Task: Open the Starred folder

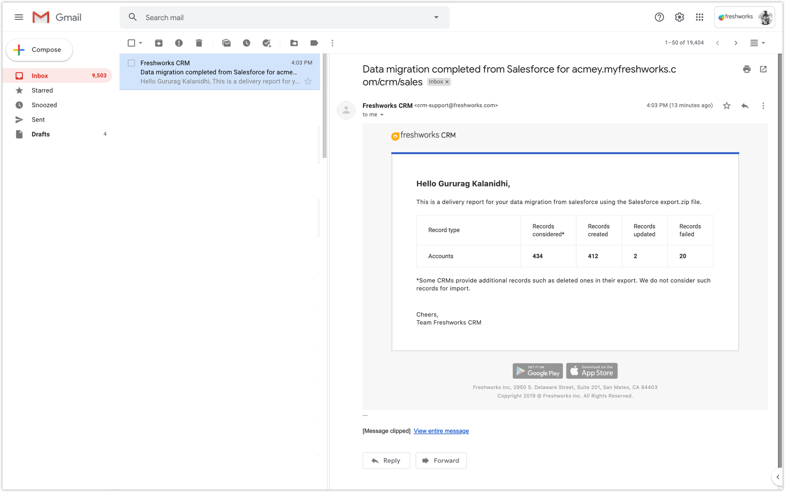Action: (x=42, y=91)
